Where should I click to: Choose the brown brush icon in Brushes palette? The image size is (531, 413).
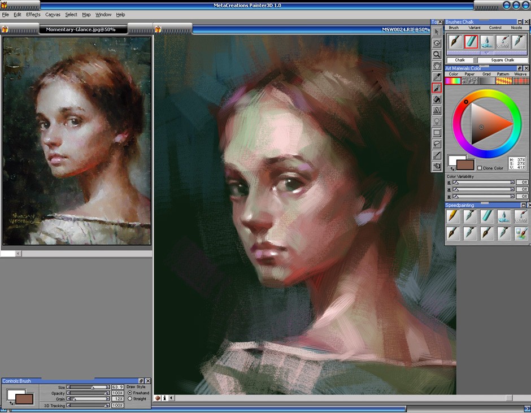[x=455, y=42]
